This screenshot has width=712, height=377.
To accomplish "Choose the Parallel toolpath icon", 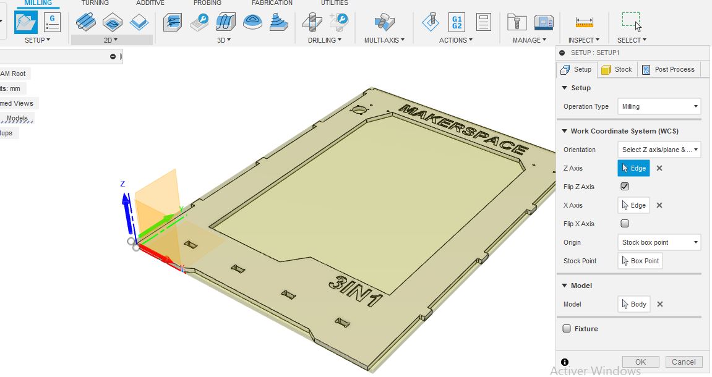I will 225,22.
